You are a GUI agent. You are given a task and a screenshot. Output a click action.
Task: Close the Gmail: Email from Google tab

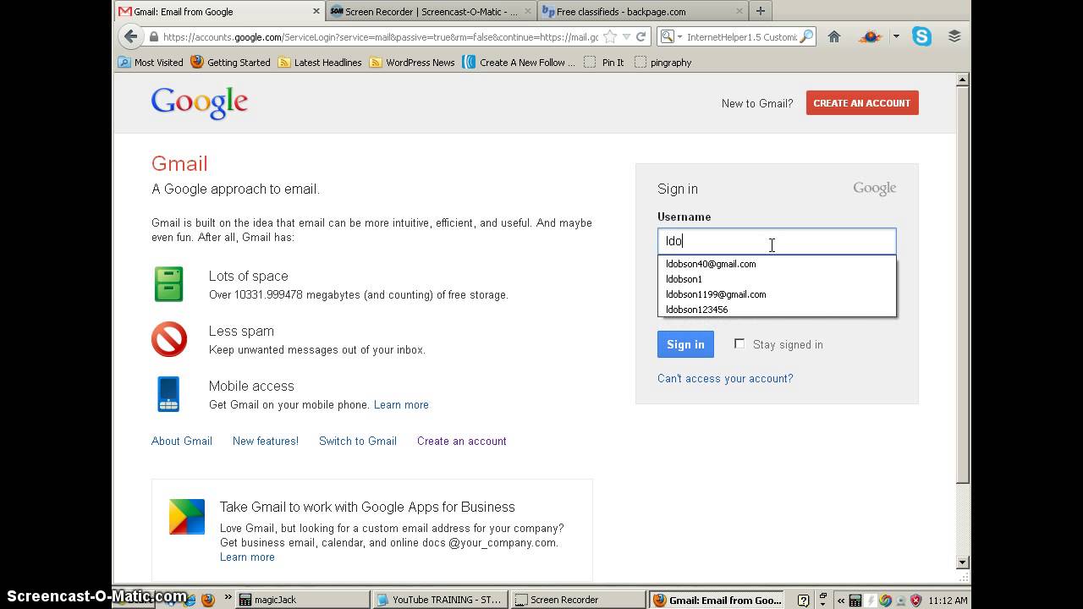pos(316,11)
